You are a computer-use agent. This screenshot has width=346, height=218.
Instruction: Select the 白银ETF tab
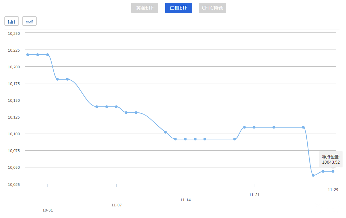coord(178,8)
